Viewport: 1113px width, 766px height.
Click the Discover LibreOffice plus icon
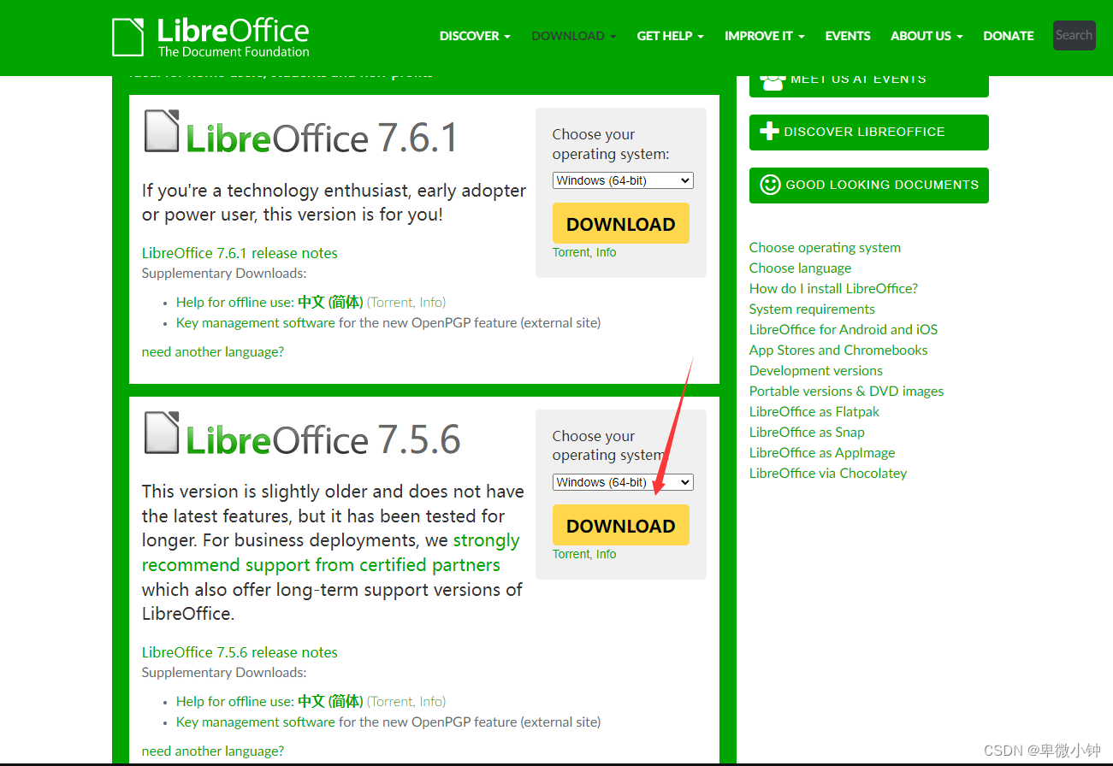769,132
